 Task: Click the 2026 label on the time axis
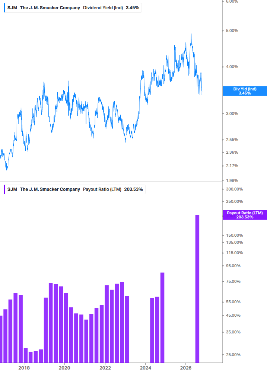(x=186, y=368)
